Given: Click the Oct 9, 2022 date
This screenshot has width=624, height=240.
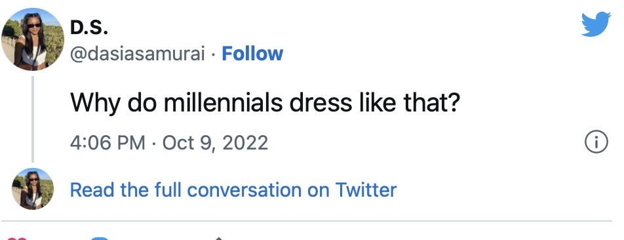Looking at the screenshot, I should pyautogui.click(x=215, y=142).
